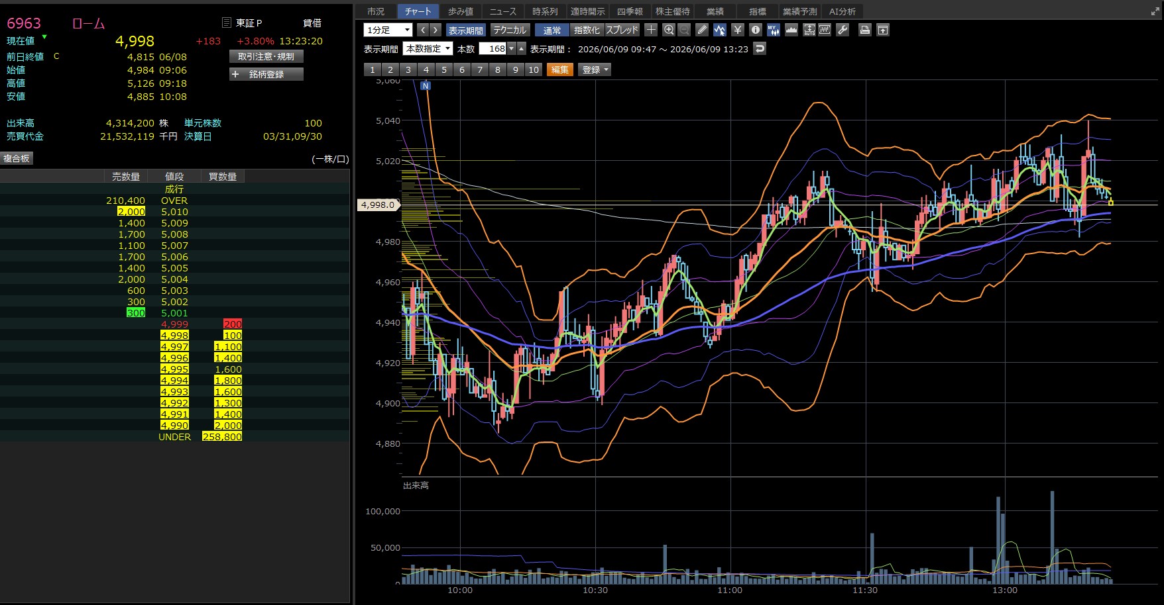
Task: Open the 本数指定 period type dropdown
Action: coord(428,48)
